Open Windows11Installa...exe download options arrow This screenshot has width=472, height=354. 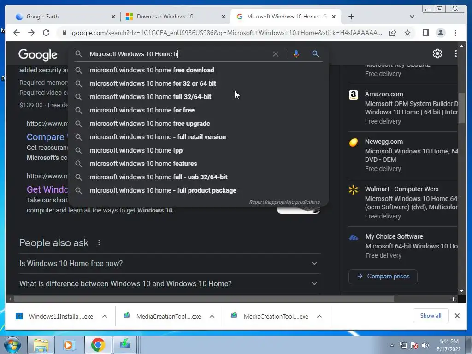[105, 316]
